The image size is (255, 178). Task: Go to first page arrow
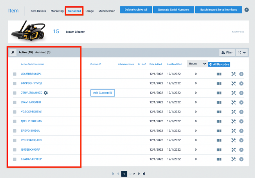coord(113,174)
